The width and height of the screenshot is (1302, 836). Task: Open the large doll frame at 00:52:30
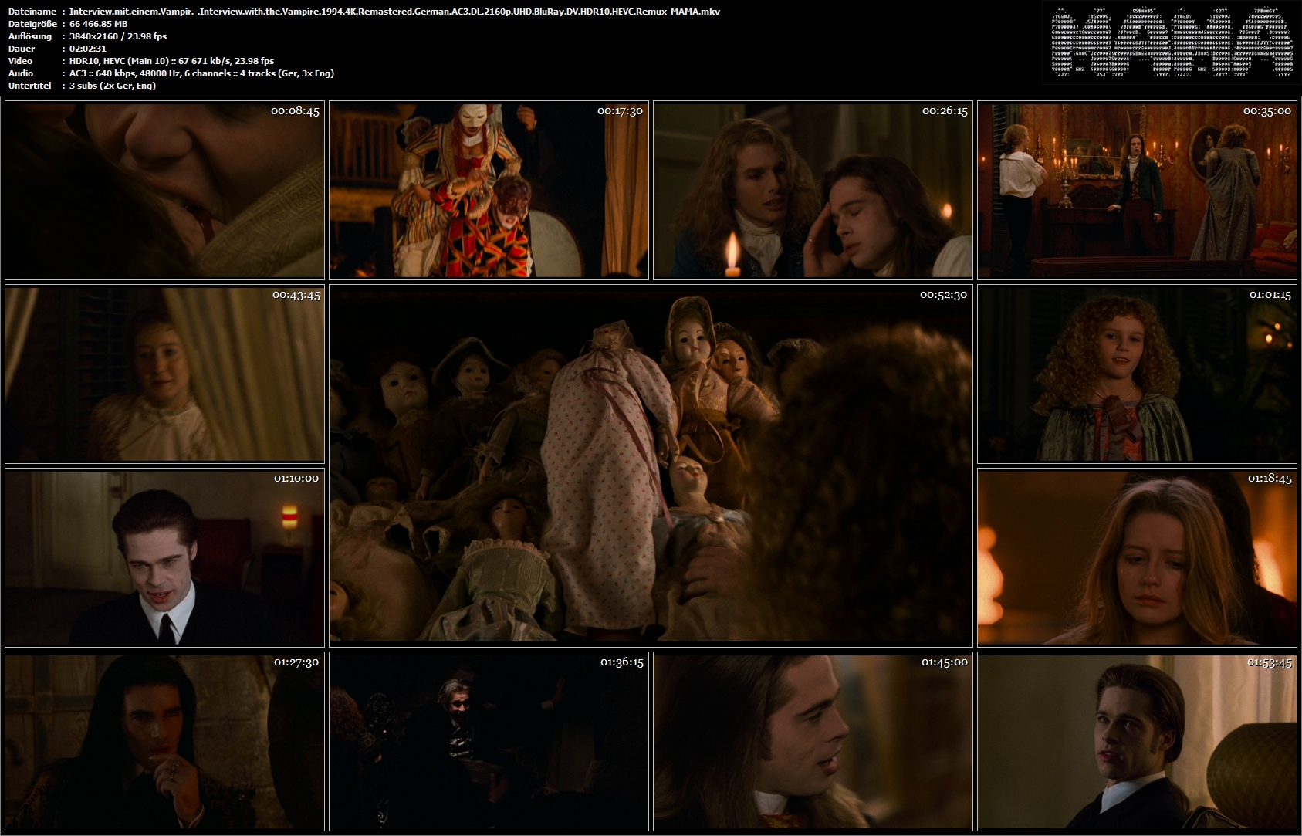pyautogui.click(x=651, y=465)
